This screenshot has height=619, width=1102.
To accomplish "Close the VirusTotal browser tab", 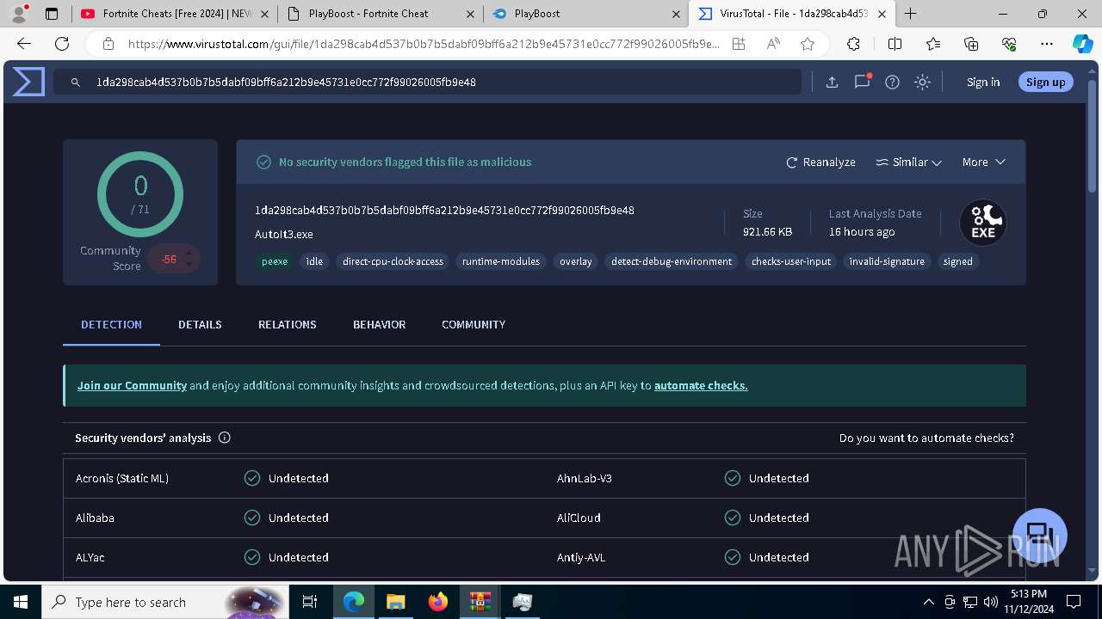I will point(882,14).
